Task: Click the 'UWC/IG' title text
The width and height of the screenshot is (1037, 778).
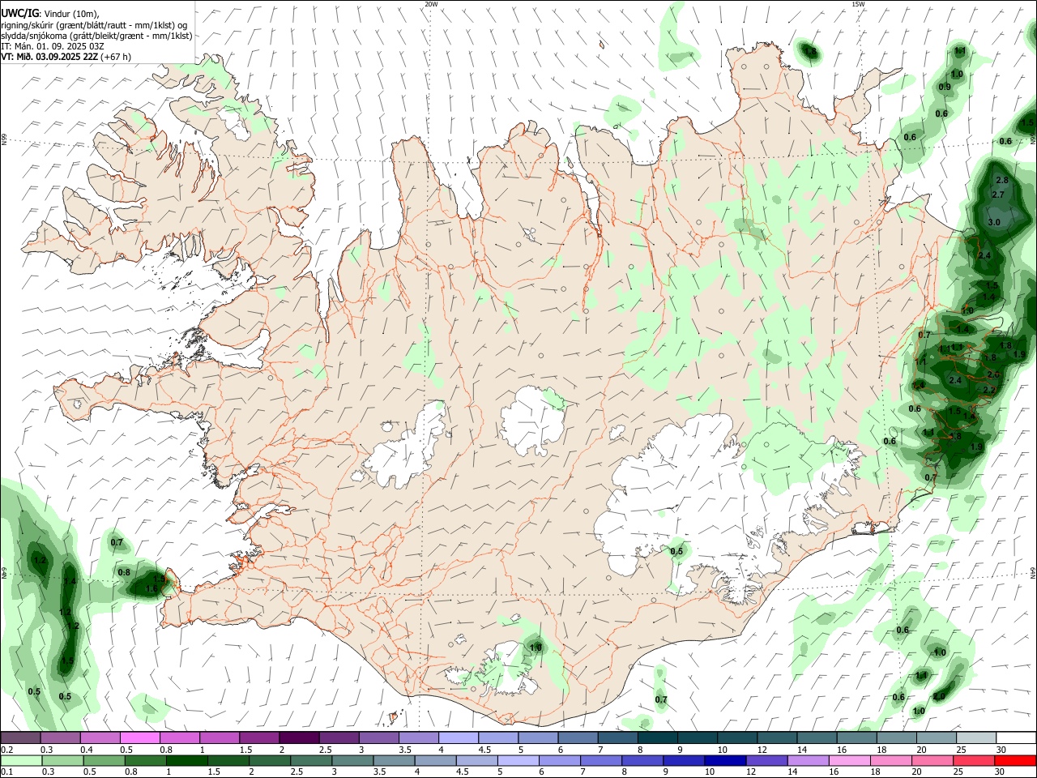Action: (19, 12)
